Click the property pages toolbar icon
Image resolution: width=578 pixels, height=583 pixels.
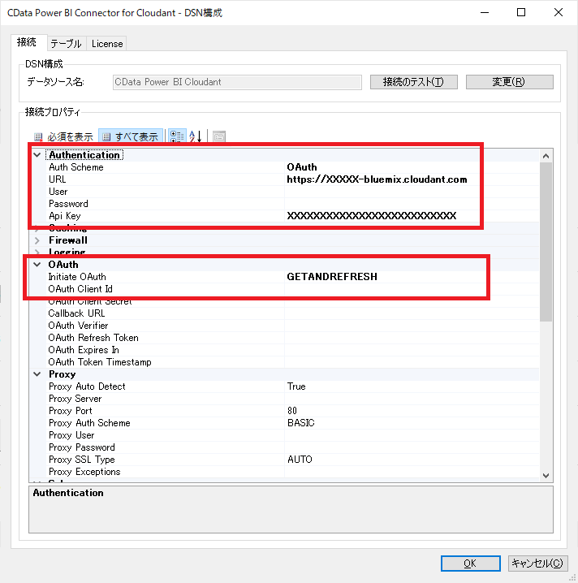[x=219, y=136]
